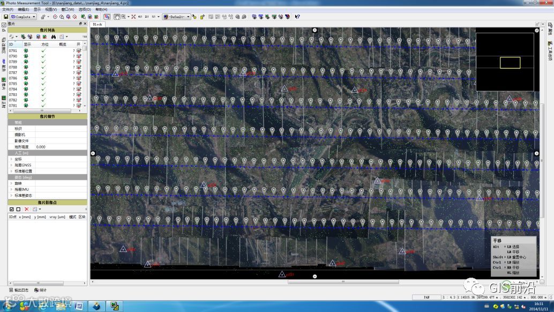The height and width of the screenshot is (312, 554).
Task: Click the top pan arrow on map
Action: pyautogui.click(x=315, y=30)
